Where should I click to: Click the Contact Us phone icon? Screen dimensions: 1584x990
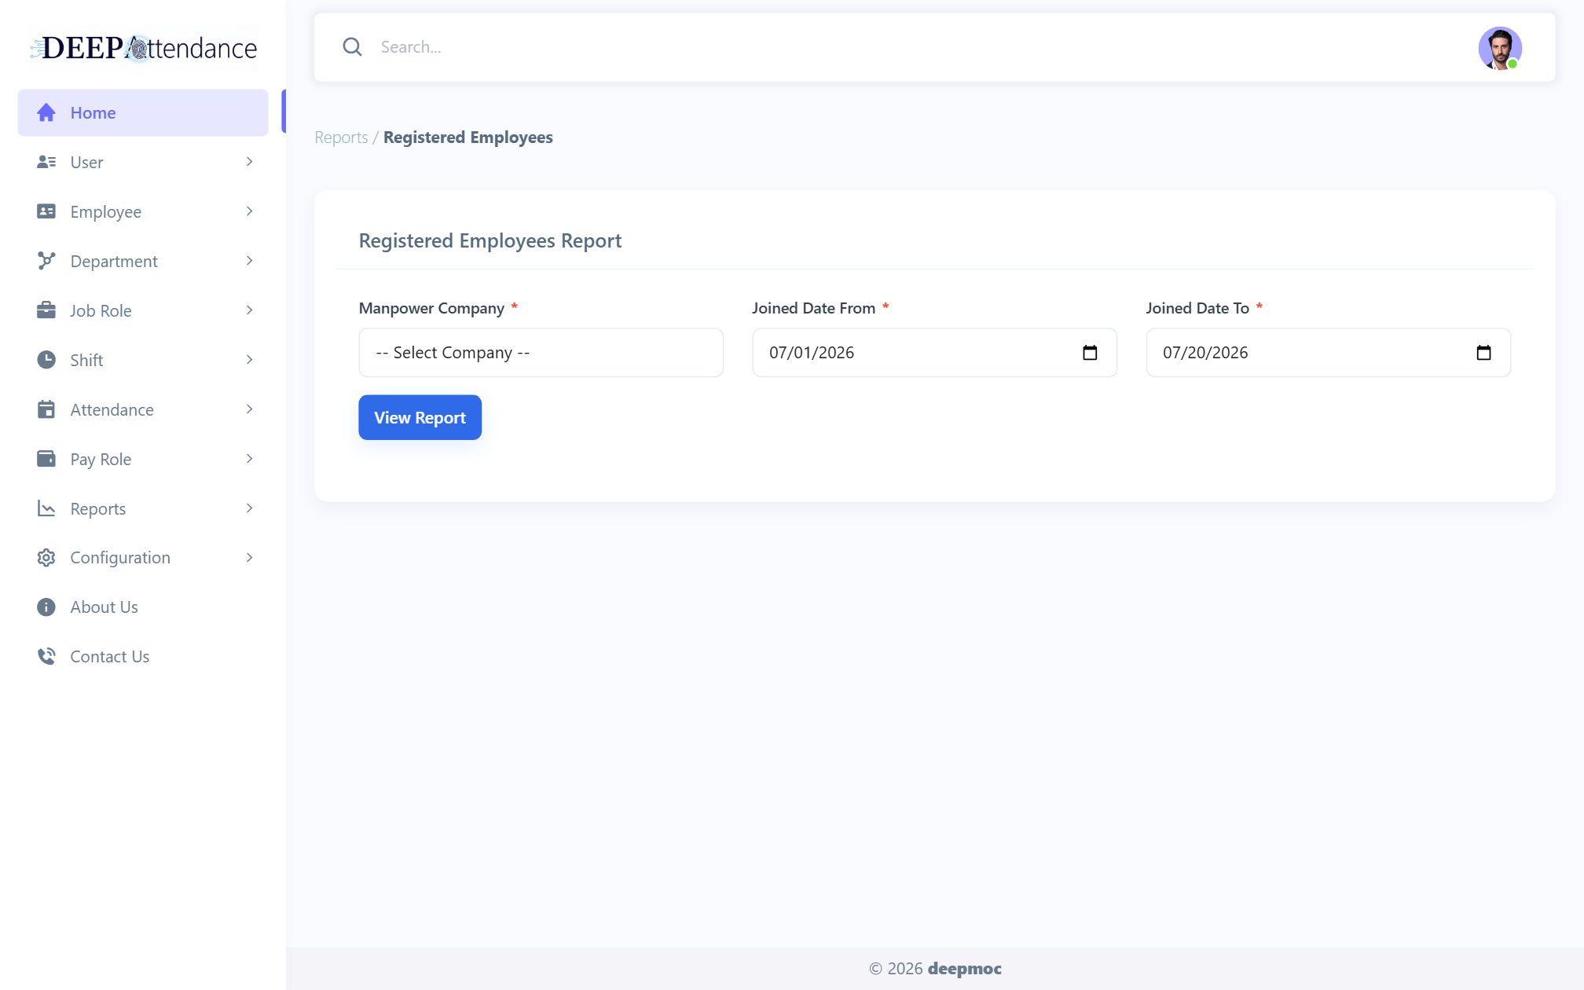46,656
